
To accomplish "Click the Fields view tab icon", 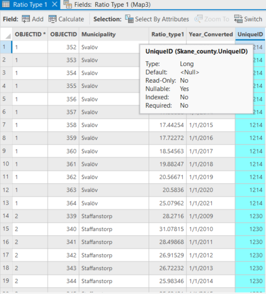I will tap(68, 4).
